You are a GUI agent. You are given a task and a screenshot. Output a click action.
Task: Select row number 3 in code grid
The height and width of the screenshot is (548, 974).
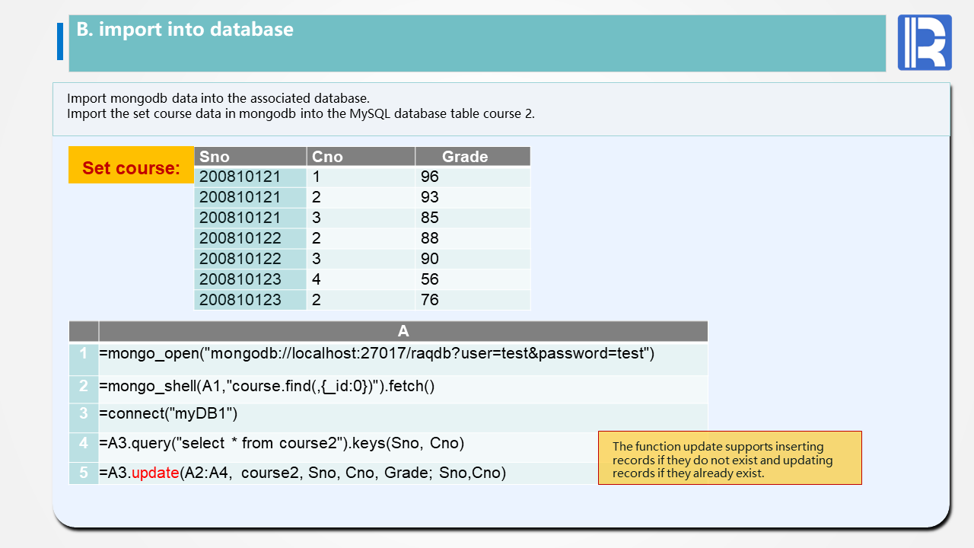pos(84,414)
